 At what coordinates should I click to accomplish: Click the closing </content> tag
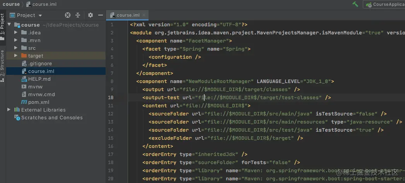click(158, 146)
